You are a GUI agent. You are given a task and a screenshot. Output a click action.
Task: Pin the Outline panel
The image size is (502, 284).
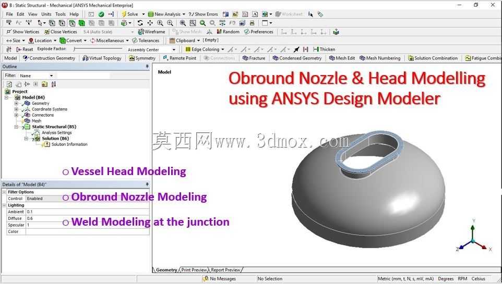click(147, 66)
